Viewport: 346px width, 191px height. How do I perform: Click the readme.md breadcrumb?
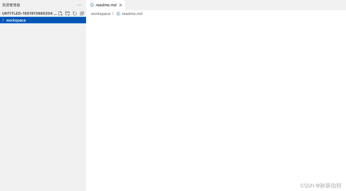click(x=132, y=14)
